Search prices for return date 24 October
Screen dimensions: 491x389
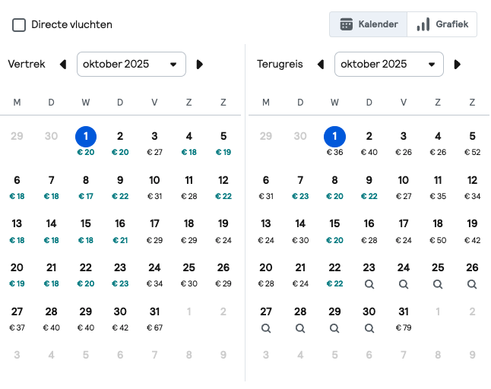[x=404, y=284]
